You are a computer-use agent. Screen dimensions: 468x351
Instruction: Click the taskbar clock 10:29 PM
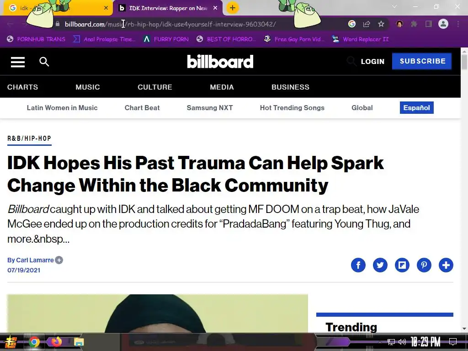(425, 342)
